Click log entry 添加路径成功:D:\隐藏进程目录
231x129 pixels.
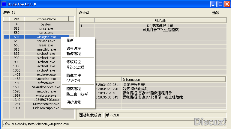point(148,93)
